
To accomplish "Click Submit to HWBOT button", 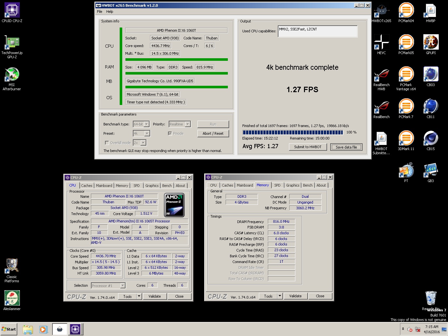I will 308,147.
